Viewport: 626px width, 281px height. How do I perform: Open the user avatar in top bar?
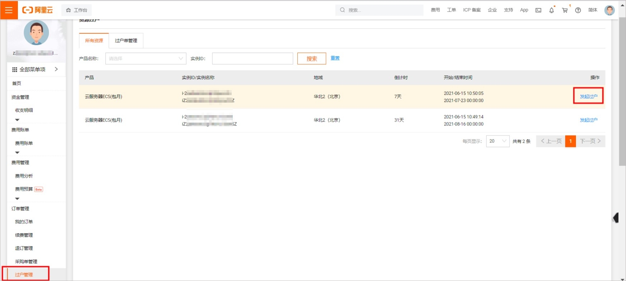point(609,10)
